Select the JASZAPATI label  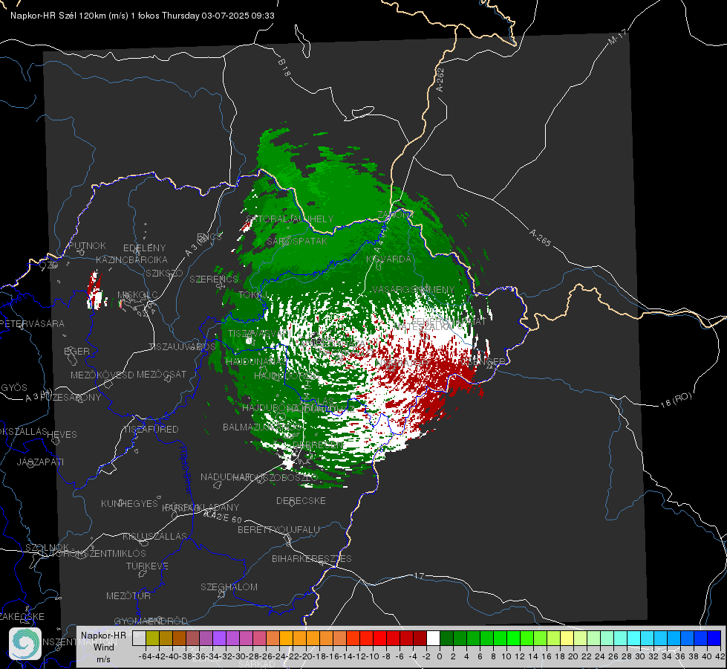[40, 462]
